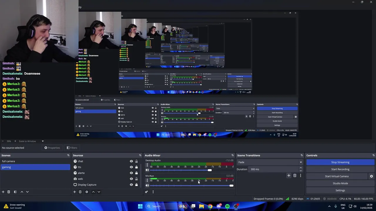Undock the Scene Transitions panel
This screenshot has width=376, height=211.
tap(302, 155)
